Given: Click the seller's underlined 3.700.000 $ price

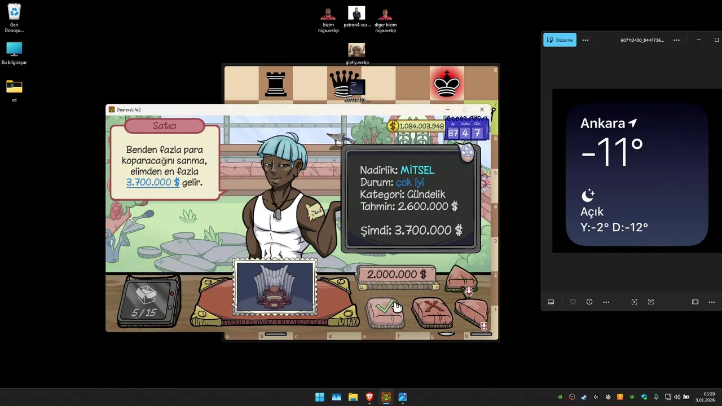Looking at the screenshot, I should 153,182.
